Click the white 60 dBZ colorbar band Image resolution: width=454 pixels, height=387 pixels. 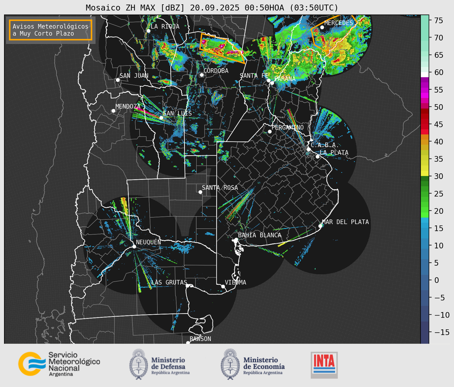pyautogui.click(x=424, y=74)
